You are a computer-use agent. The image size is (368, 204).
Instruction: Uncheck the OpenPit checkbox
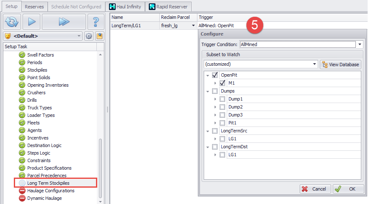(215, 75)
